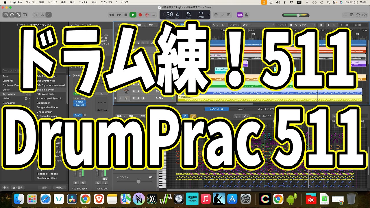The image size is (370, 208).
Task: Click the Mixer icon in control bar
Action: [x=42, y=15]
